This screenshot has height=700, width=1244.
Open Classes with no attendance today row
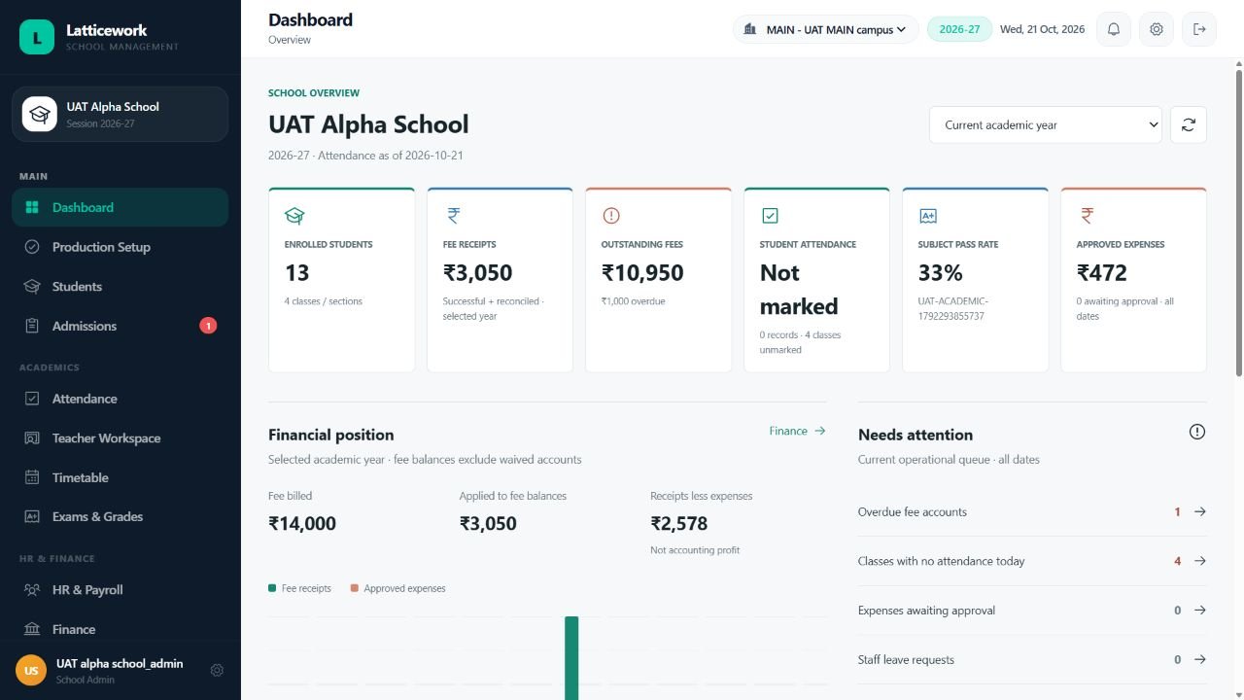(x=1032, y=561)
